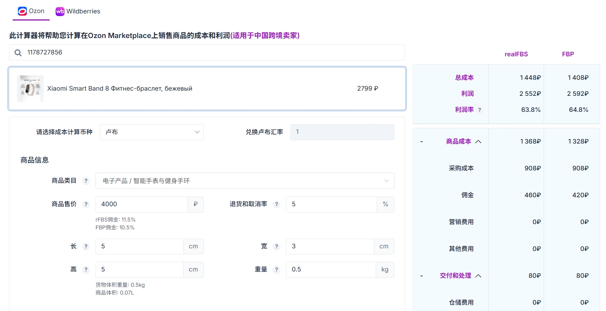Click the Ozon logo icon
The image size is (606, 311).
(x=22, y=11)
